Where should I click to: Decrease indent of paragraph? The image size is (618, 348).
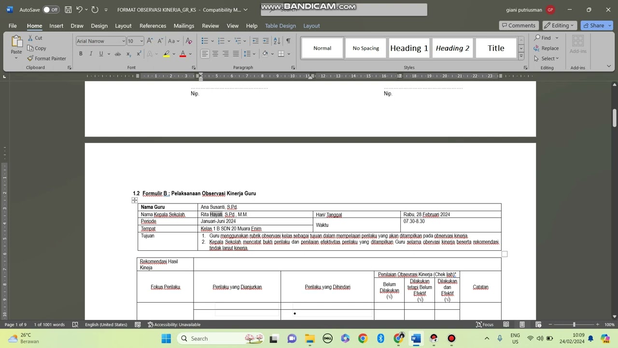255,41
